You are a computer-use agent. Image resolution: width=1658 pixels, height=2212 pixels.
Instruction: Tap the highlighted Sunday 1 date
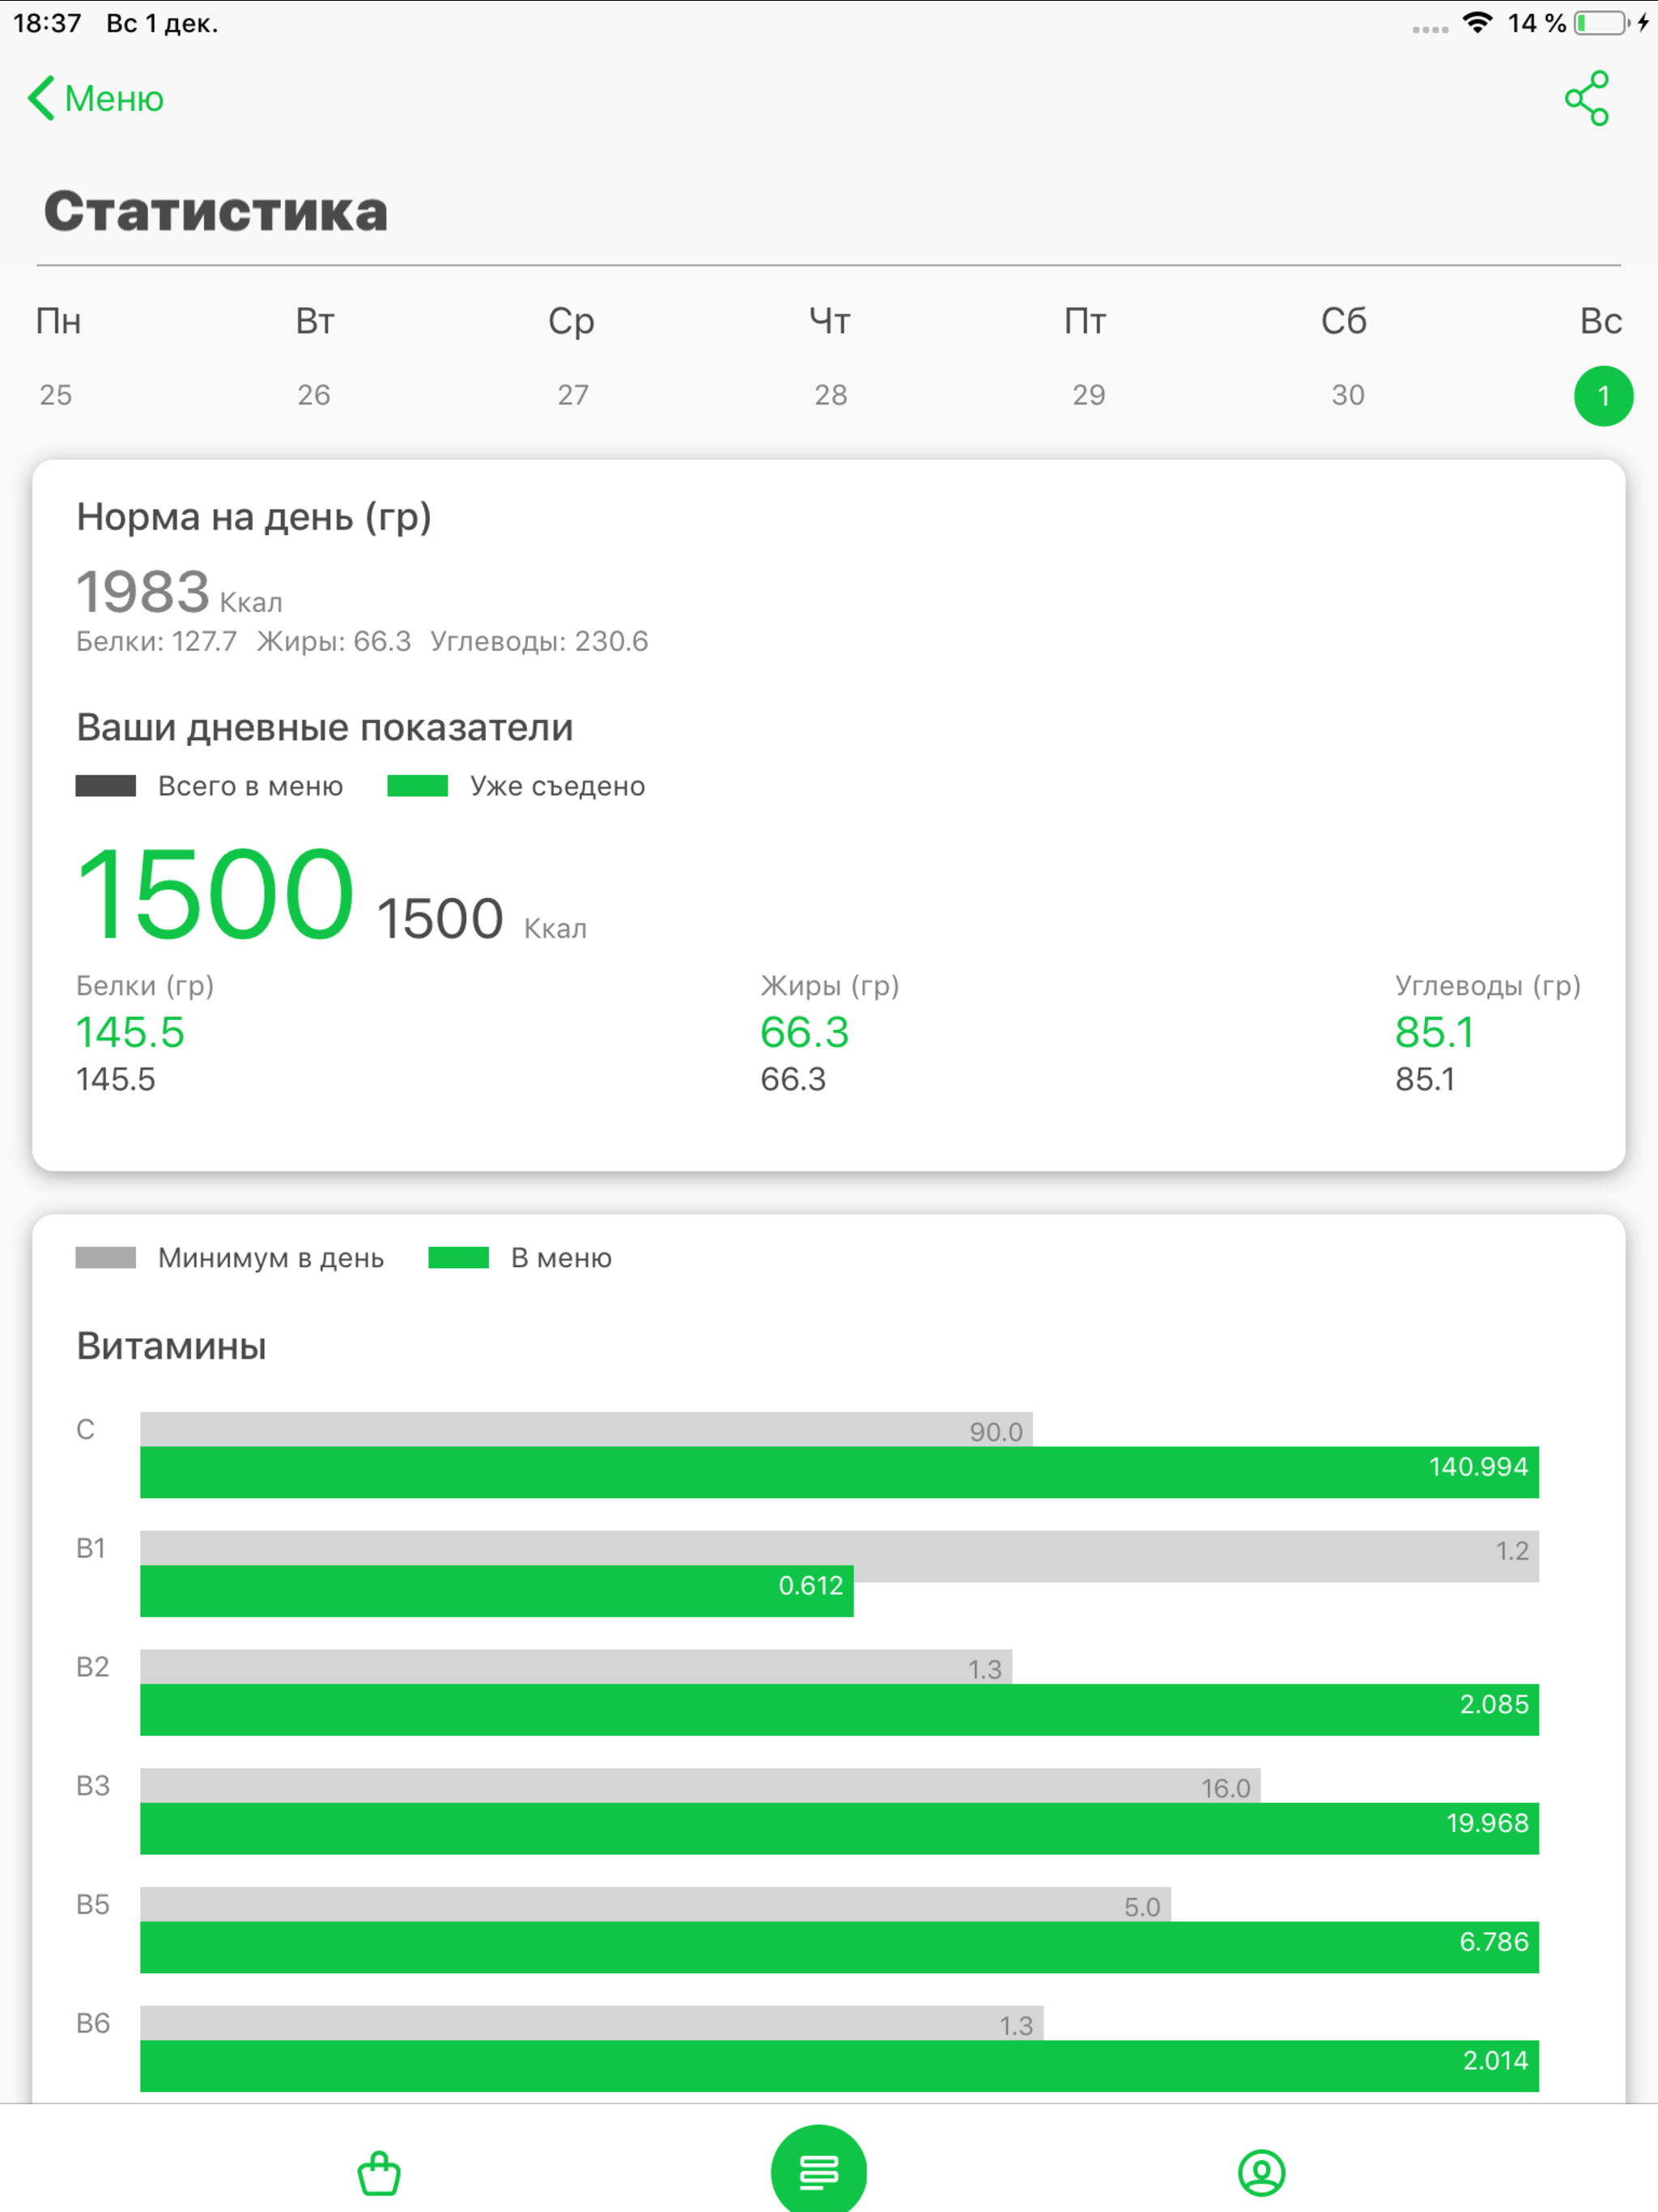click(1603, 396)
